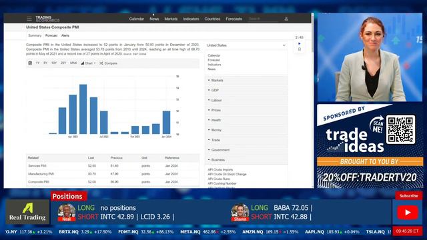Click Neal's avatar in Positions bar
The image size is (427, 240).
[x=67, y=212]
